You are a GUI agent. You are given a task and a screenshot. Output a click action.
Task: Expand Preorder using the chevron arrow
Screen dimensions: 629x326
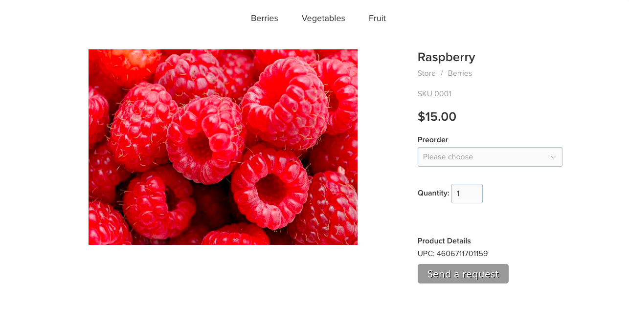point(553,157)
